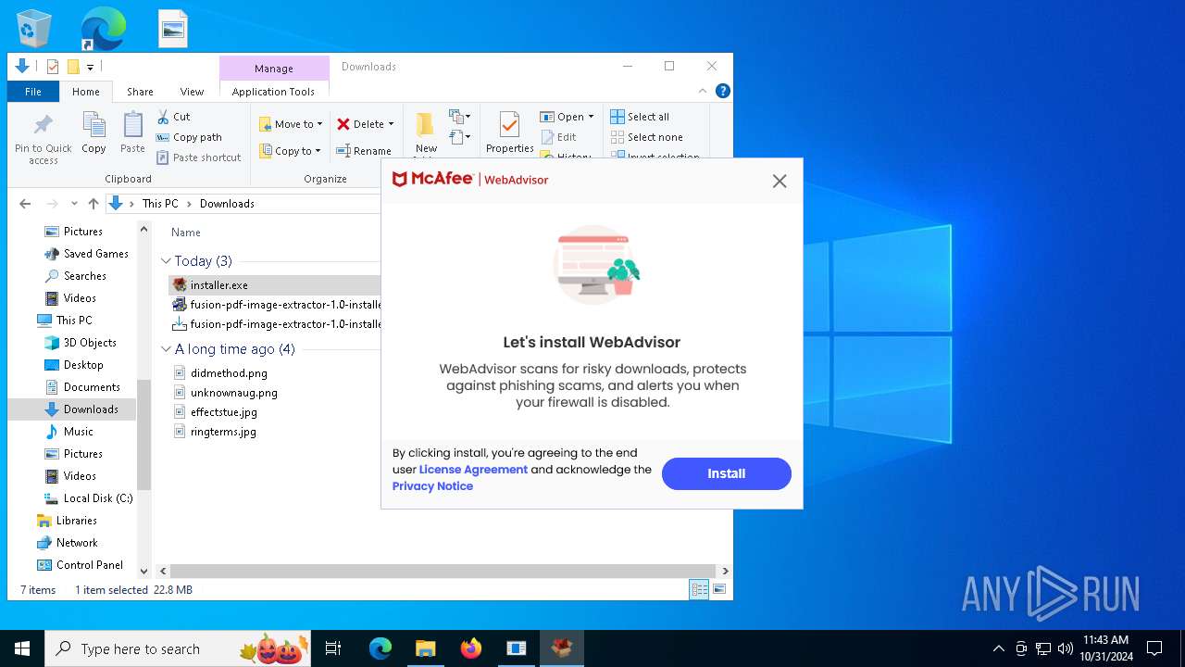Switch to Large icons view icon

(x=719, y=590)
